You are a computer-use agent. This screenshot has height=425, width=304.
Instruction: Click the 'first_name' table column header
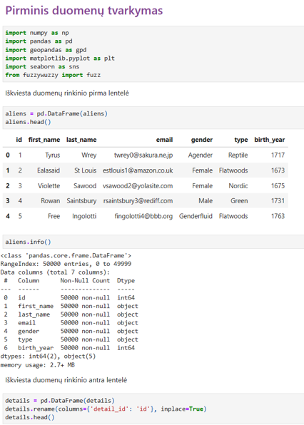pyautogui.click(x=44, y=140)
